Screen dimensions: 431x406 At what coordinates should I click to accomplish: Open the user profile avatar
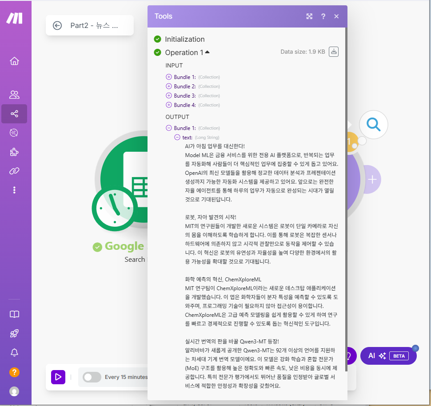tap(14, 391)
